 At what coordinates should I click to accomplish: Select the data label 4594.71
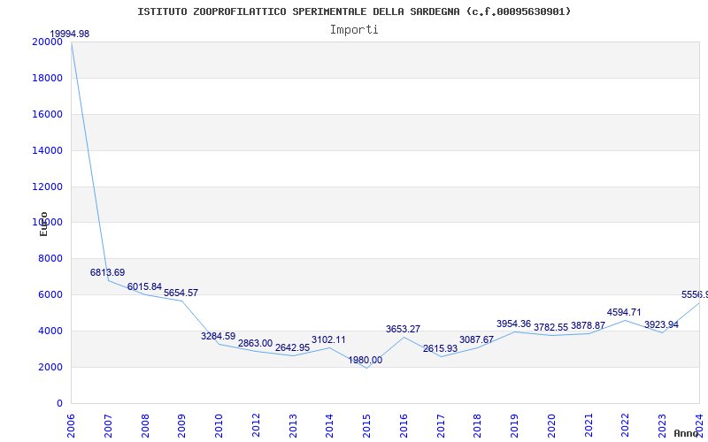(624, 312)
